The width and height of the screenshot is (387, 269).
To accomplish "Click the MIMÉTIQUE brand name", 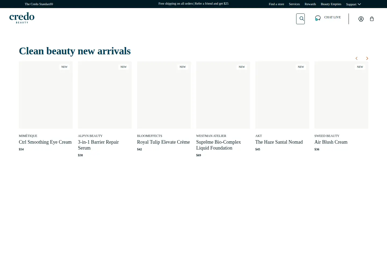I will point(28,136).
